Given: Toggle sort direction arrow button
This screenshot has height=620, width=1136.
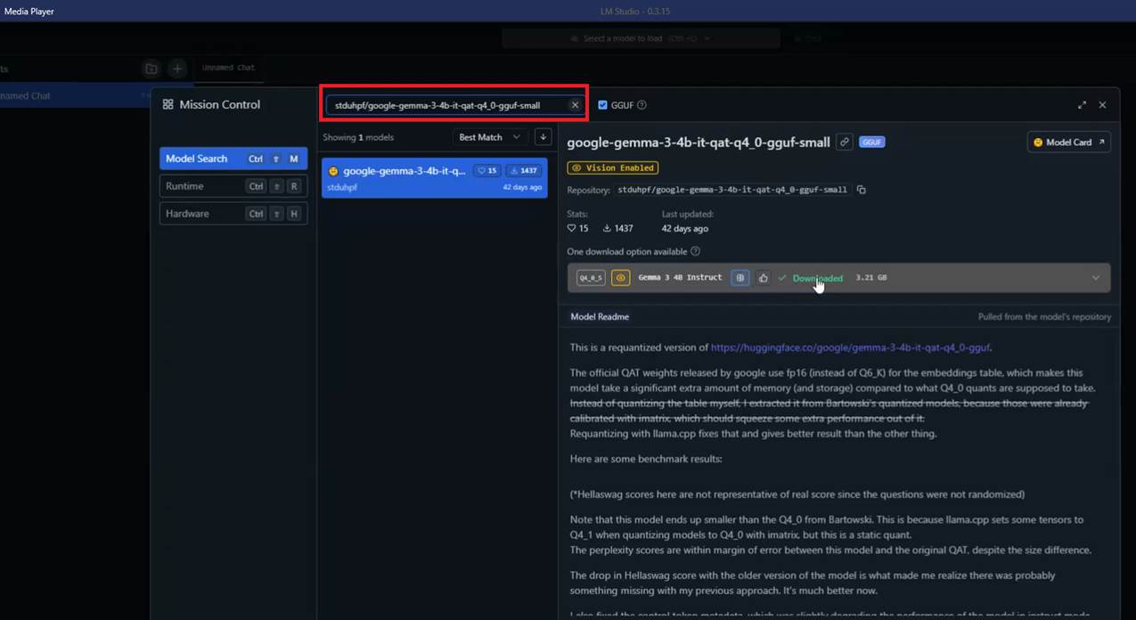Looking at the screenshot, I should coord(543,137).
